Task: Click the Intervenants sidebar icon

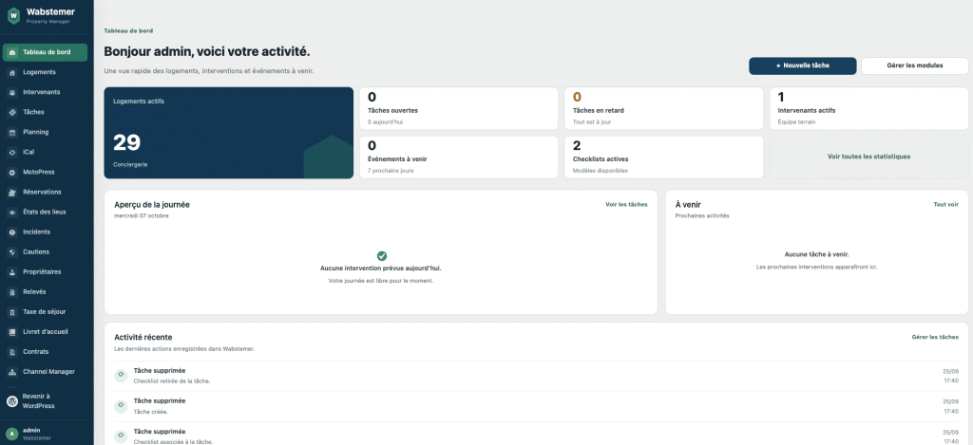Action: click(x=11, y=92)
